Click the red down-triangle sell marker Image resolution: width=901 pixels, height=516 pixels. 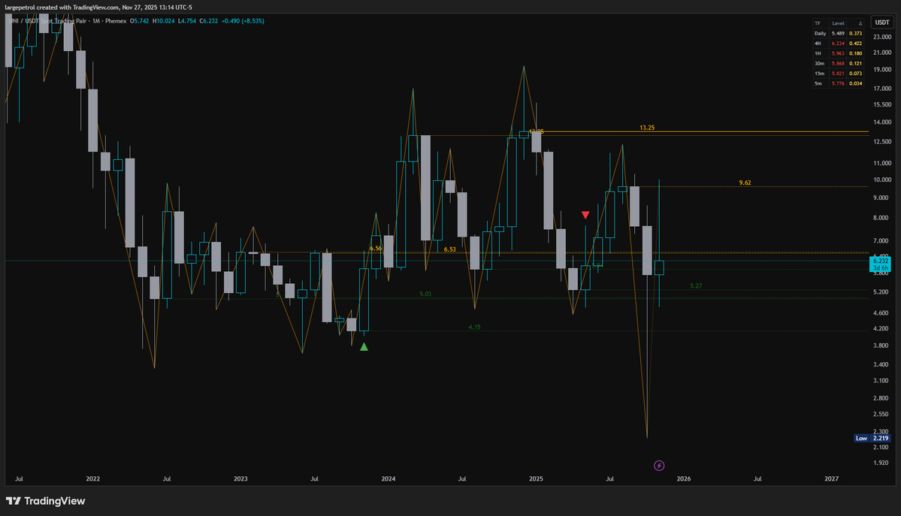click(x=585, y=215)
